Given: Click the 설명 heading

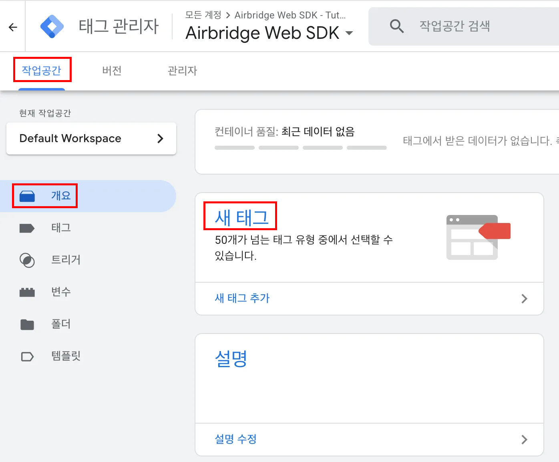Looking at the screenshot, I should pyautogui.click(x=231, y=359).
